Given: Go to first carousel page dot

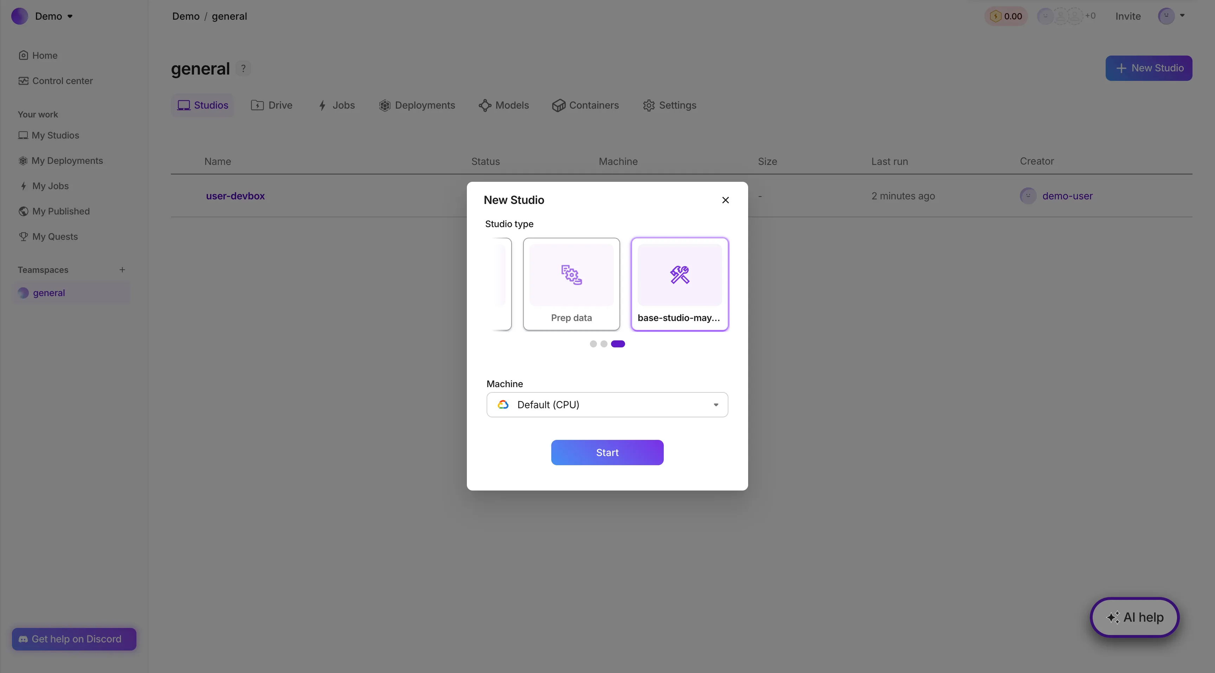Looking at the screenshot, I should tap(593, 344).
